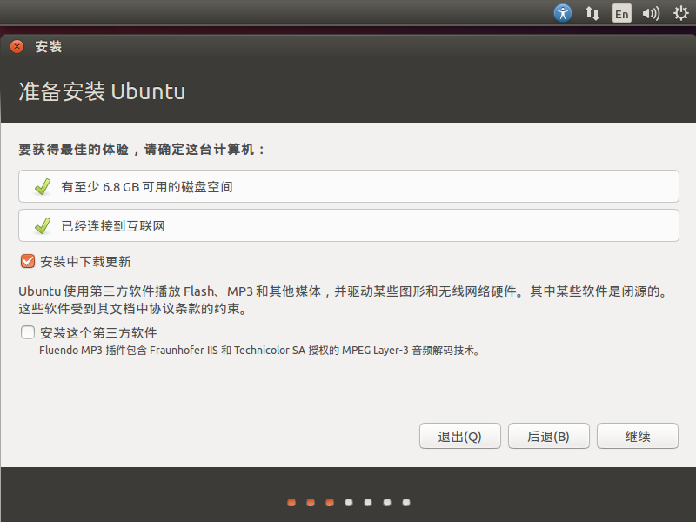Click the green checkmark beside 已经连接到互联网
The image size is (696, 522).
click(x=43, y=225)
